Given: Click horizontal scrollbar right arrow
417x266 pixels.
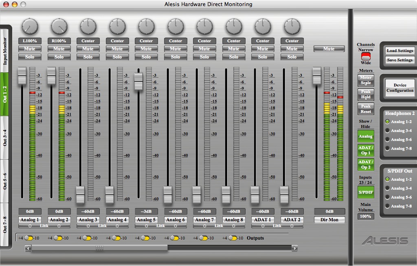Looking at the screenshot, I should pos(294,248).
